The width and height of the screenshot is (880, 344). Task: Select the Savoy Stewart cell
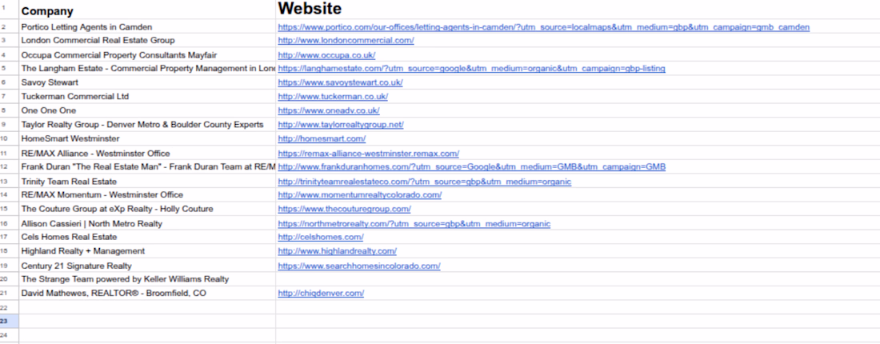coord(147,82)
